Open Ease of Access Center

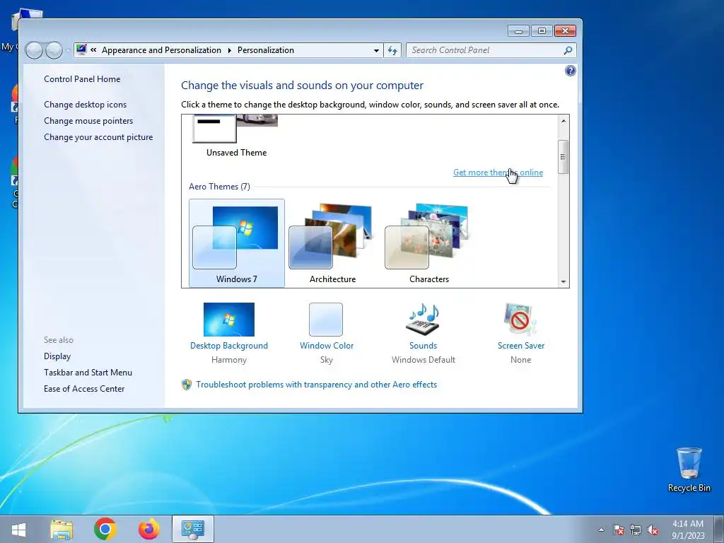click(x=84, y=389)
